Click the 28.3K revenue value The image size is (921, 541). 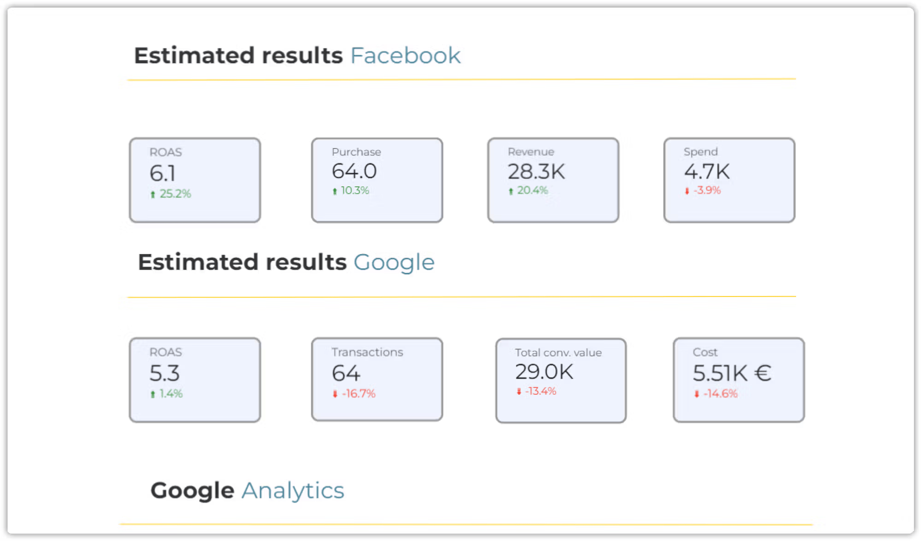click(x=536, y=172)
